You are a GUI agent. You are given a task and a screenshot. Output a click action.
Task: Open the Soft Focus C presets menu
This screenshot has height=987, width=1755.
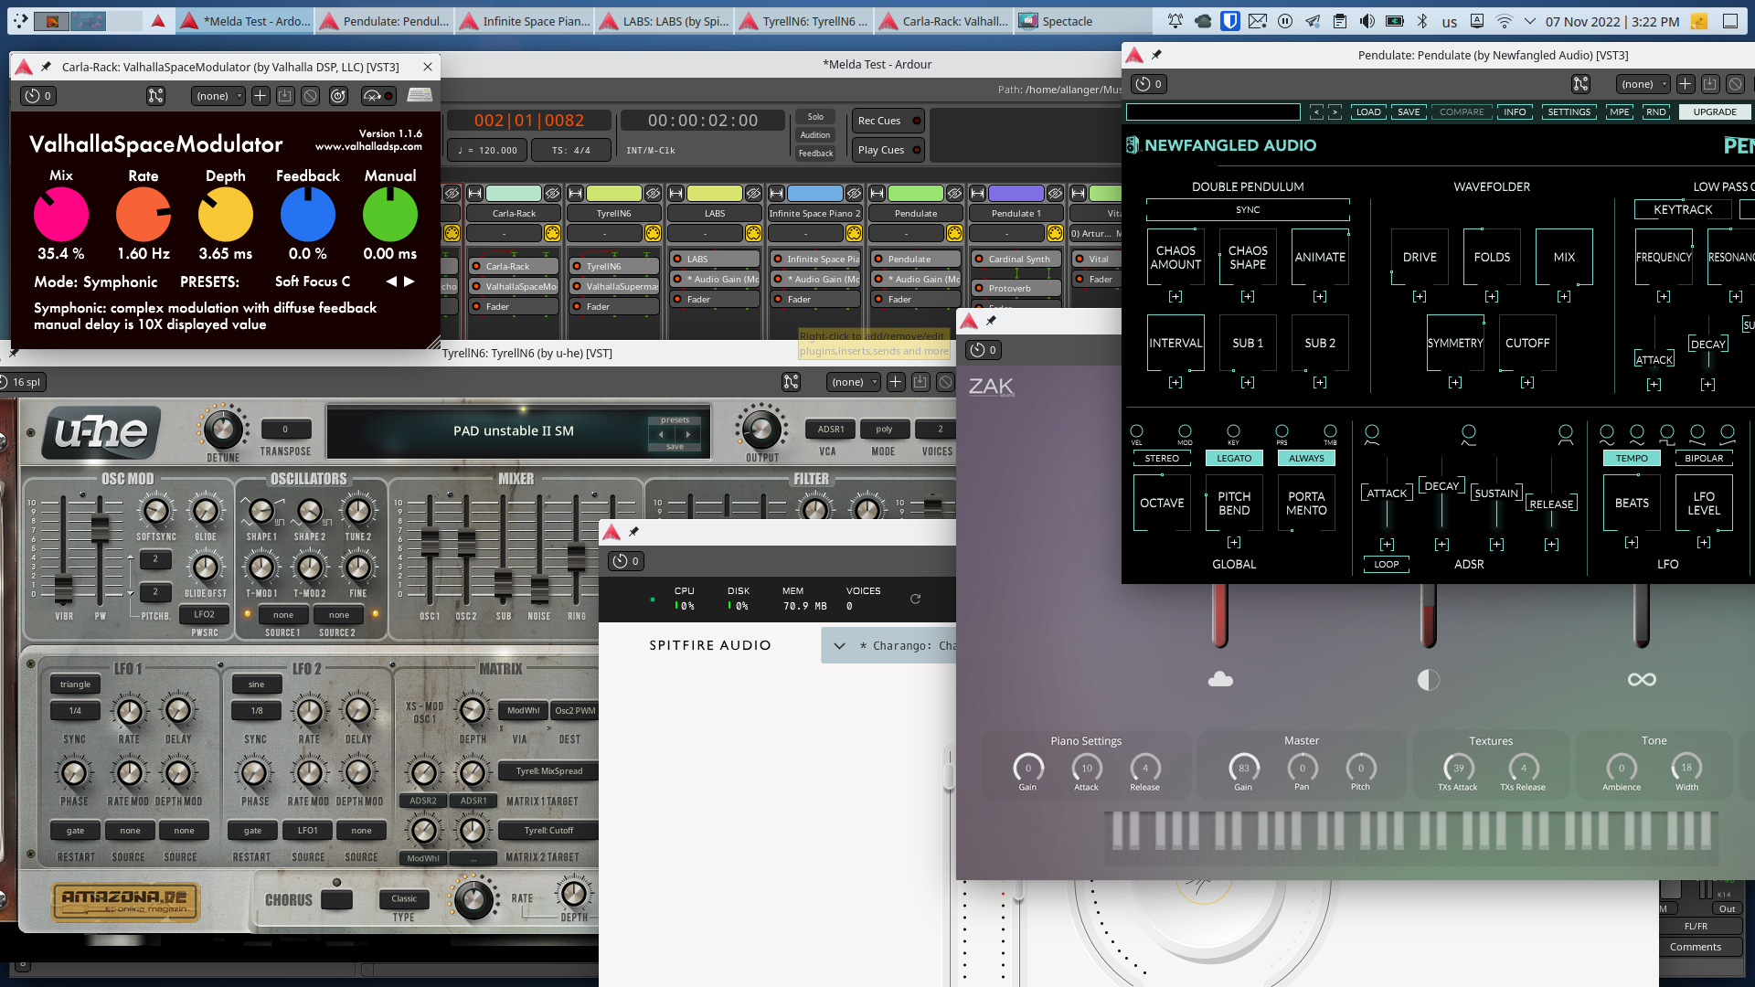click(x=313, y=281)
